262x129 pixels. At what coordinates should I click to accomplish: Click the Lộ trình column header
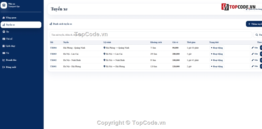coord(107,42)
